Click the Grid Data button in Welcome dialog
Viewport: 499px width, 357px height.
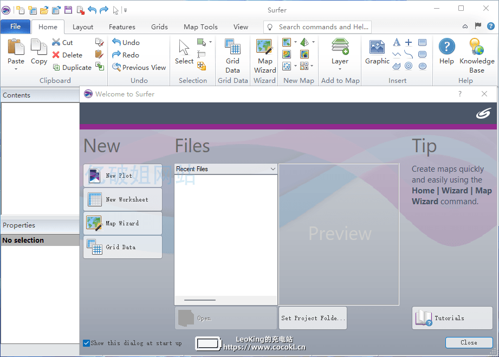(123, 247)
